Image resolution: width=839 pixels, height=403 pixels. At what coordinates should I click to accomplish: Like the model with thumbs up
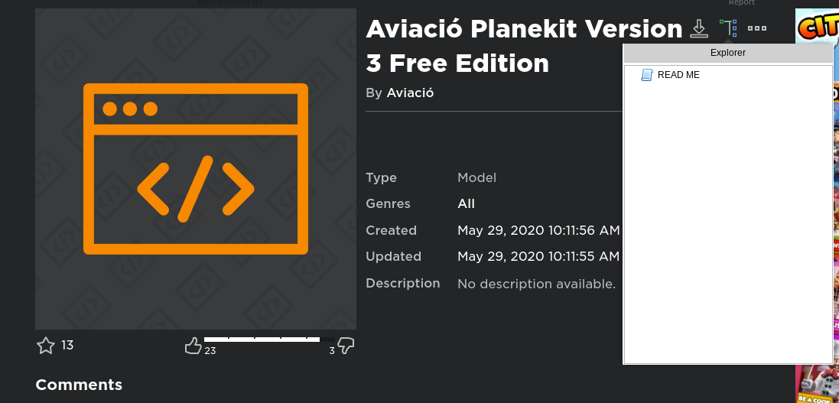pyautogui.click(x=193, y=346)
